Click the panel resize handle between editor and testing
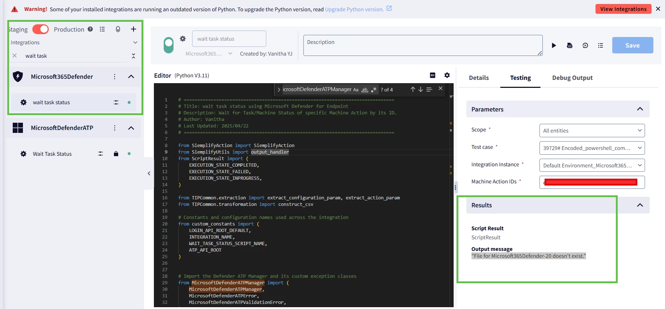Viewport: 665px width, 309px height. tap(455, 188)
